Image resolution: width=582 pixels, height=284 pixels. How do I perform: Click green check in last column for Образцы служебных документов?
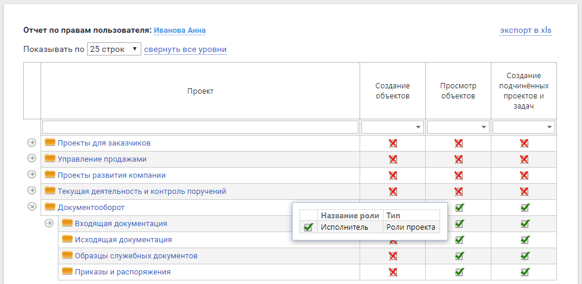[x=524, y=256]
